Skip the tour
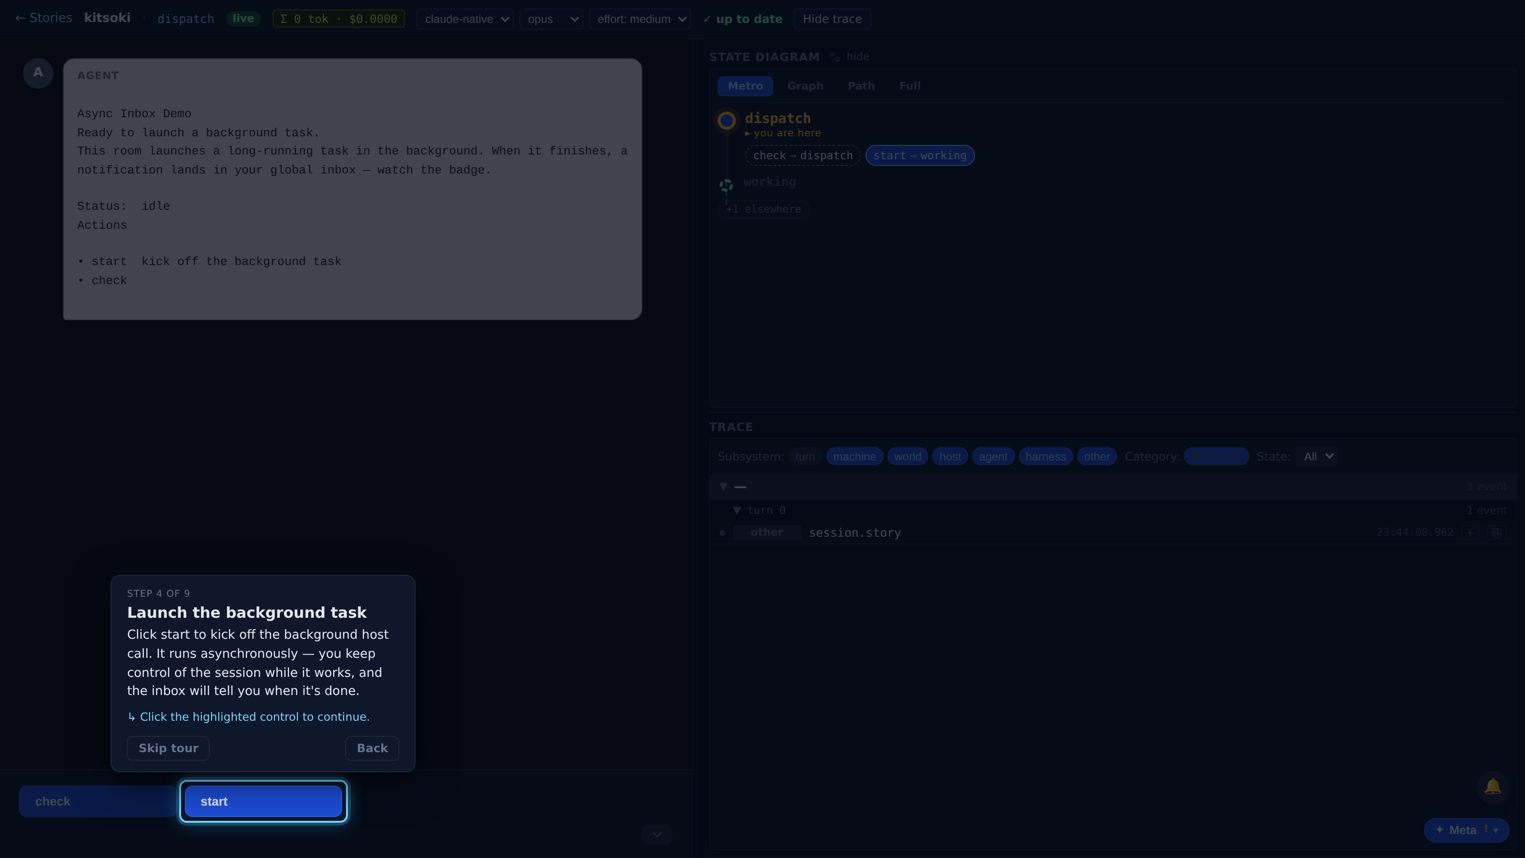This screenshot has width=1525, height=858. tap(168, 748)
